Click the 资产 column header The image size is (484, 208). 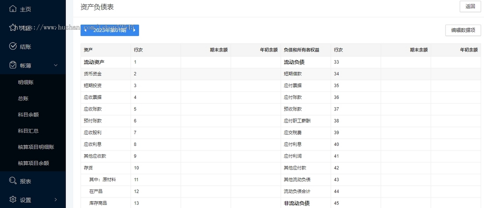[88, 50]
